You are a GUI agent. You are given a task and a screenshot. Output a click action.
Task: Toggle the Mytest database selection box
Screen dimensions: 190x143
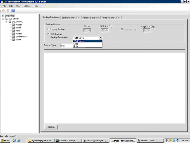point(14,33)
